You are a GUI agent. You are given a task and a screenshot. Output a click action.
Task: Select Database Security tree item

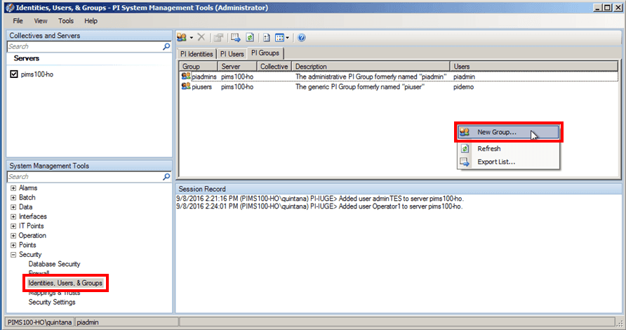pos(54,264)
